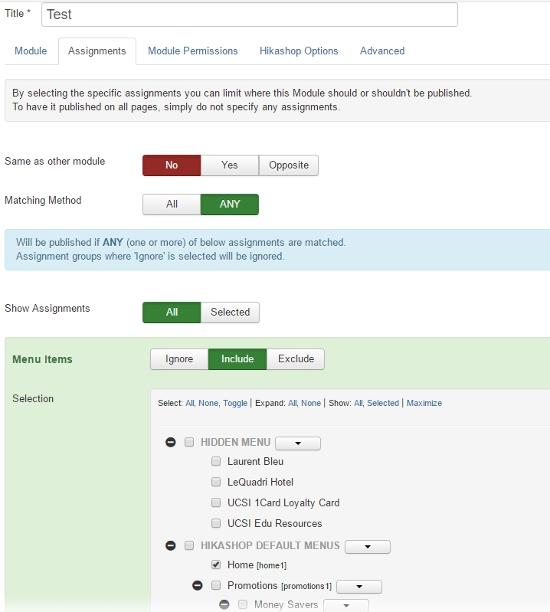
Task: Open the Hikashop Options tab
Action: [x=299, y=51]
